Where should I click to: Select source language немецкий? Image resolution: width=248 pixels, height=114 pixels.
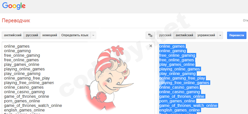[x=50, y=35]
